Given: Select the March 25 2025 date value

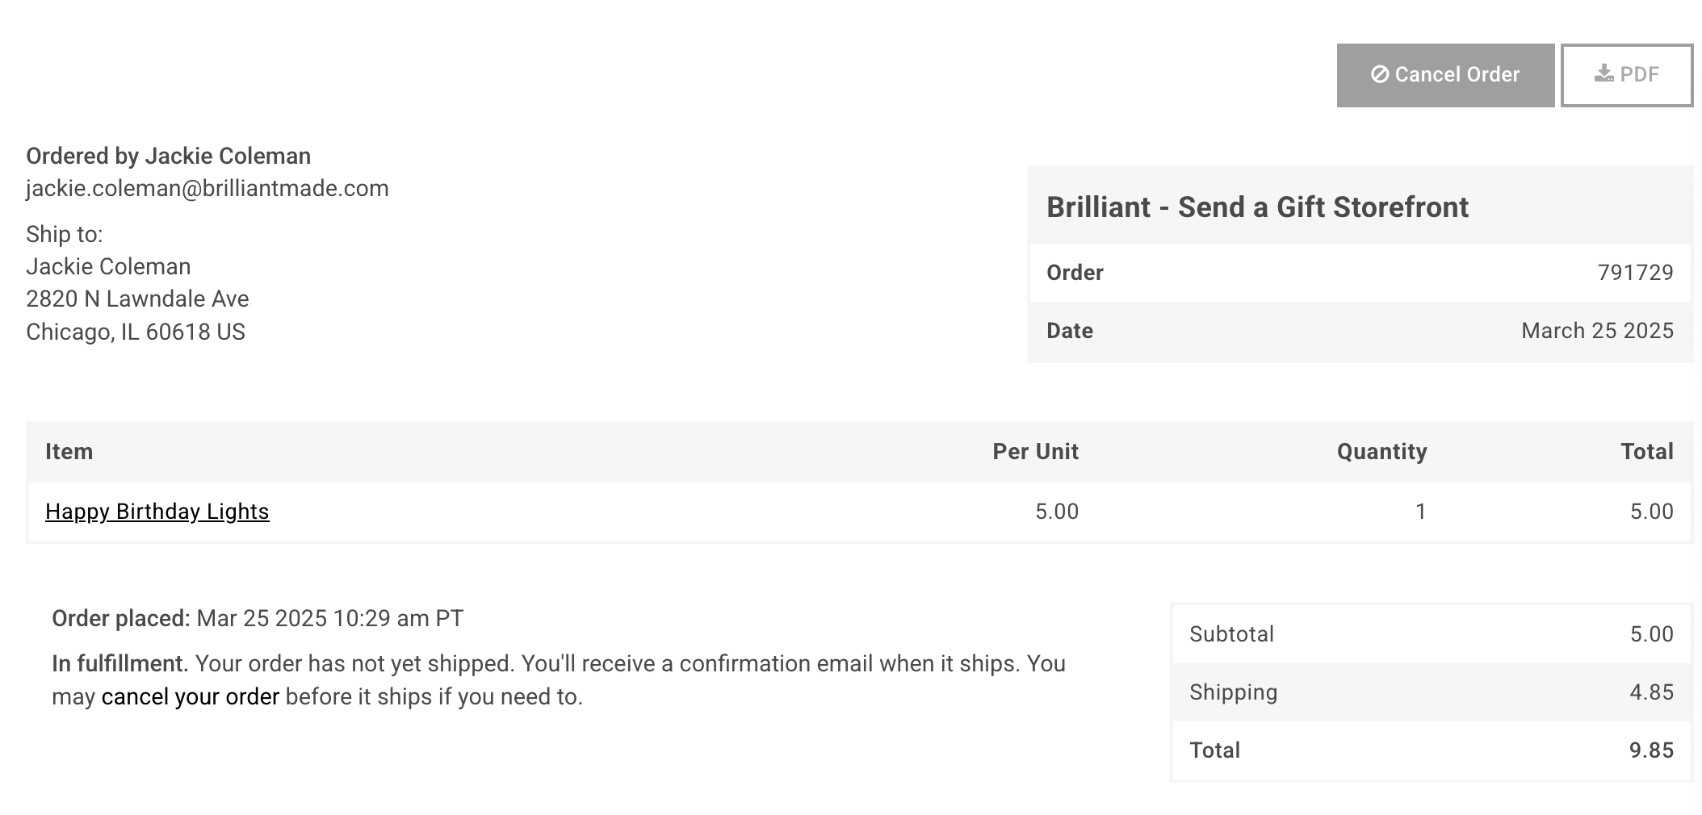Looking at the screenshot, I should (x=1597, y=331).
